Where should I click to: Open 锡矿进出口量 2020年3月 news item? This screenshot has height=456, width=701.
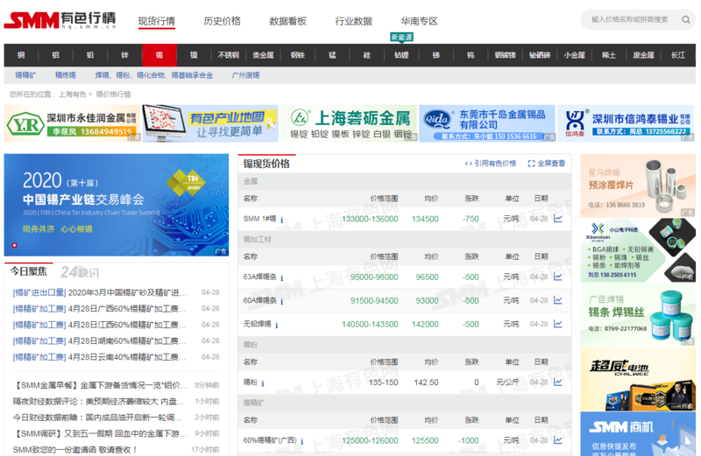pyautogui.click(x=100, y=292)
